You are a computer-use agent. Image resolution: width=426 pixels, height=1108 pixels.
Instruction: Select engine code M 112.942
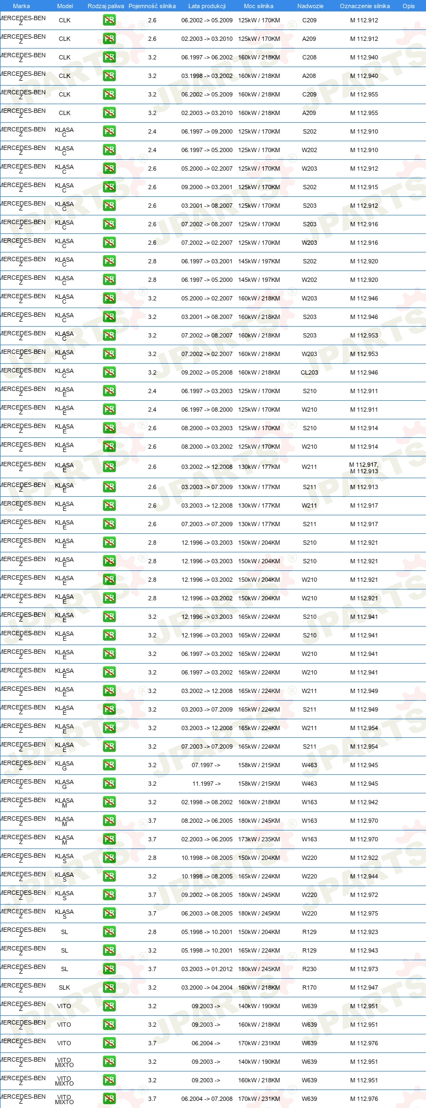pos(364,802)
